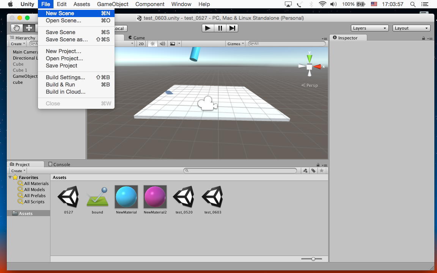
Task: Select All Models favorite search
Action: tap(31, 190)
